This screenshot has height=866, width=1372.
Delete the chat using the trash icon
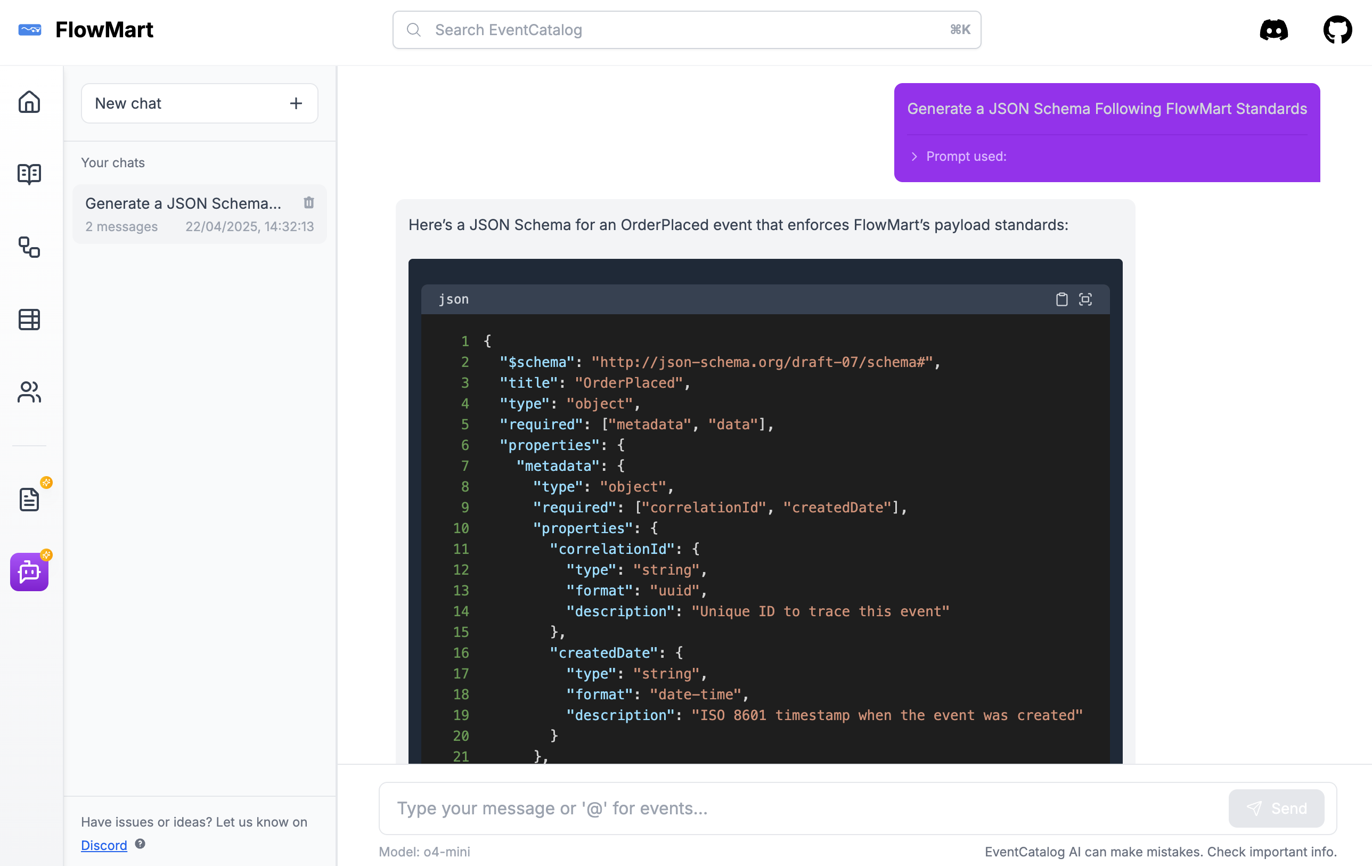coord(309,203)
